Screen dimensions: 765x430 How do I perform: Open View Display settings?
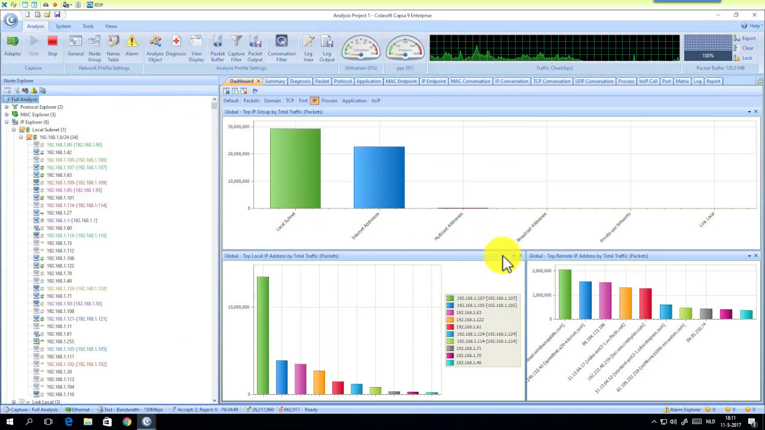[x=196, y=48]
